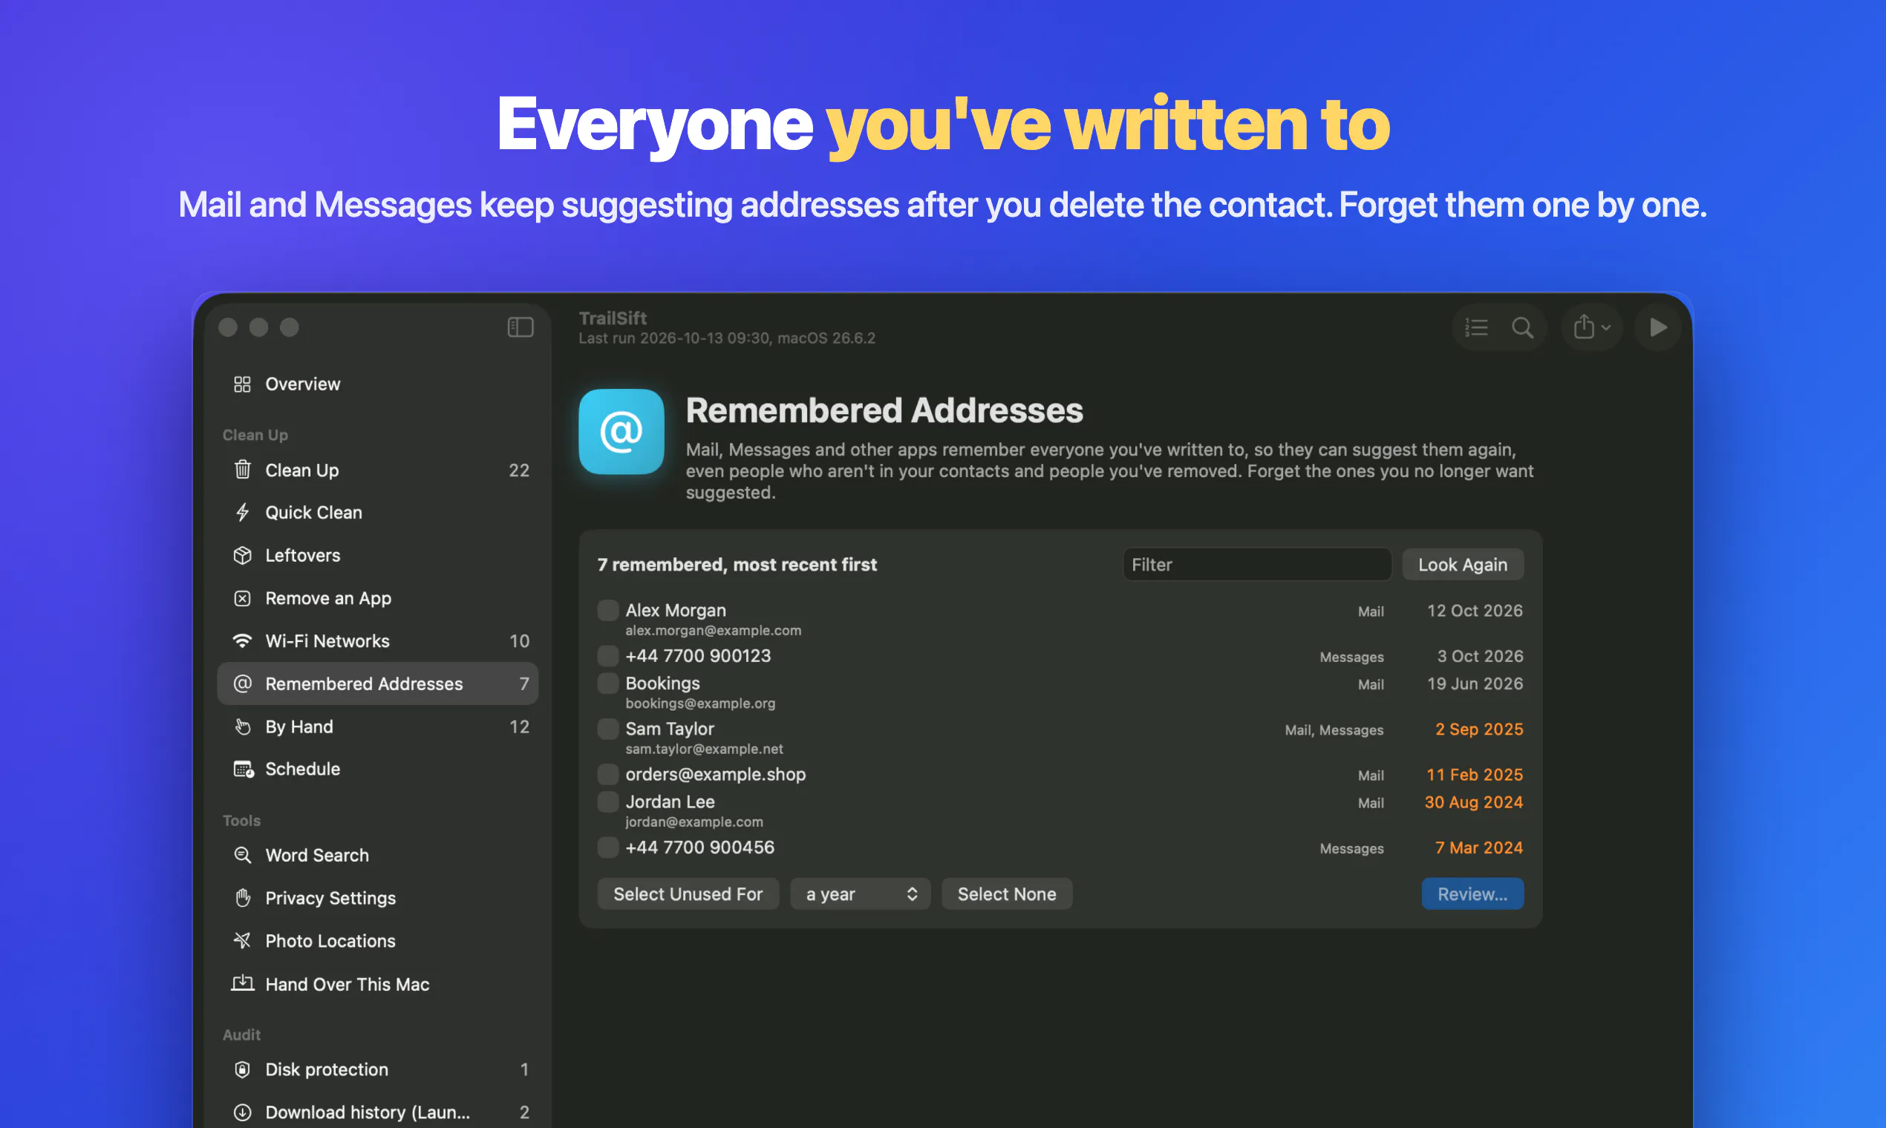
Task: Click the share export toolbar icon
Action: point(1583,327)
